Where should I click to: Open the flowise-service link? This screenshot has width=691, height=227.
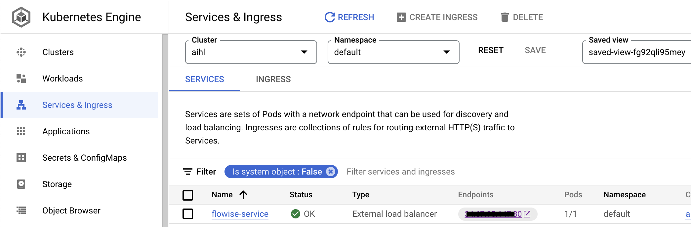coord(240,214)
